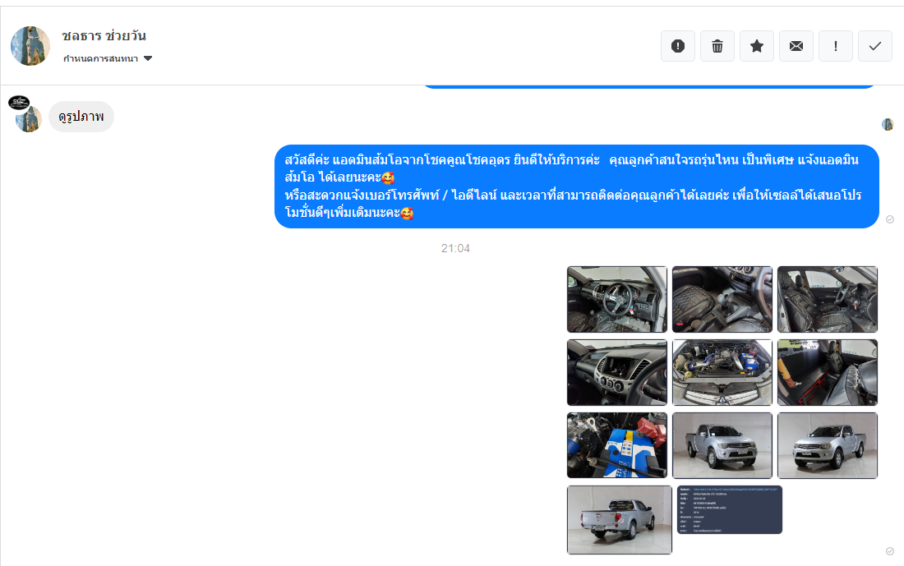Click the small avatar beside the ดูรูปภาพ message
Viewport: 904px width, 566px height.
coord(29,118)
